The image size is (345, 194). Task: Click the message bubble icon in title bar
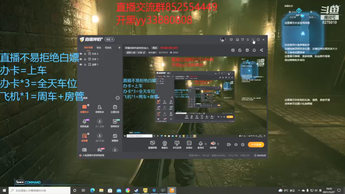tap(231, 40)
